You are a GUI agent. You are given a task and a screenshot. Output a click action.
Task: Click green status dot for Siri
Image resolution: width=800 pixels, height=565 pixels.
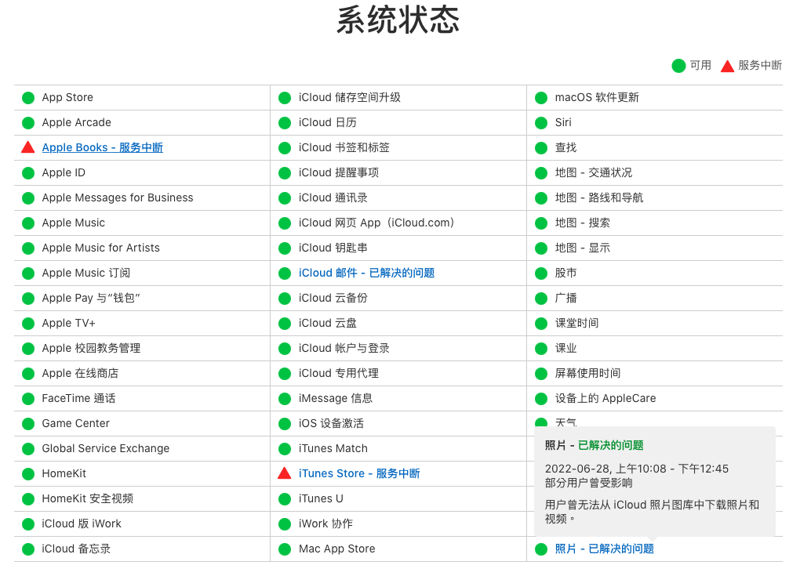point(541,123)
